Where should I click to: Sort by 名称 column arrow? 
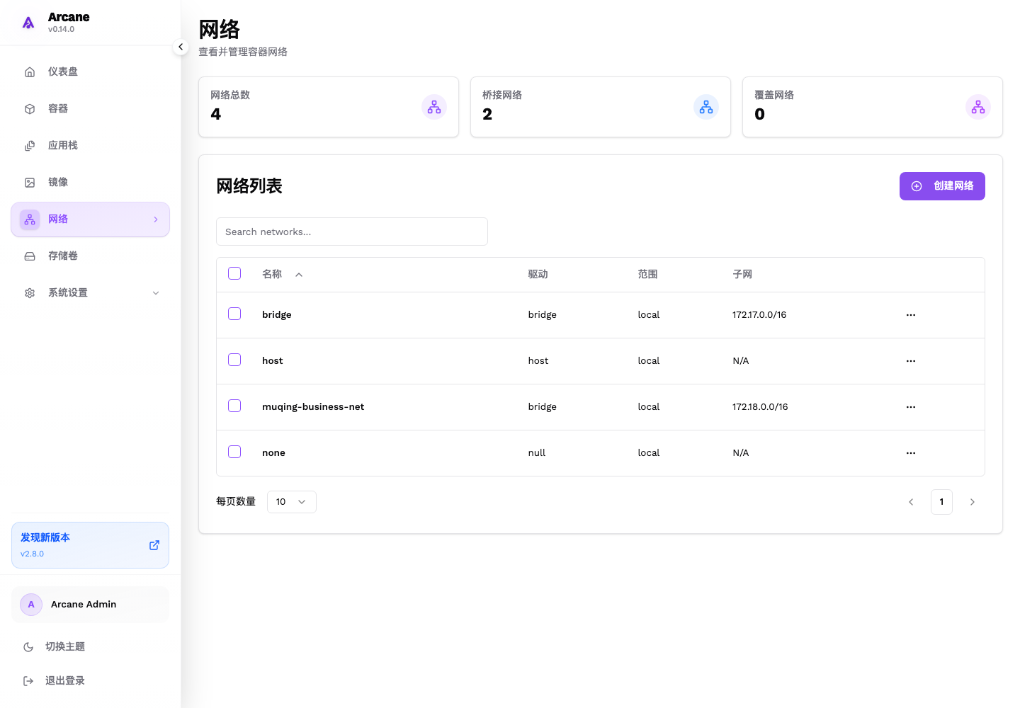point(299,275)
